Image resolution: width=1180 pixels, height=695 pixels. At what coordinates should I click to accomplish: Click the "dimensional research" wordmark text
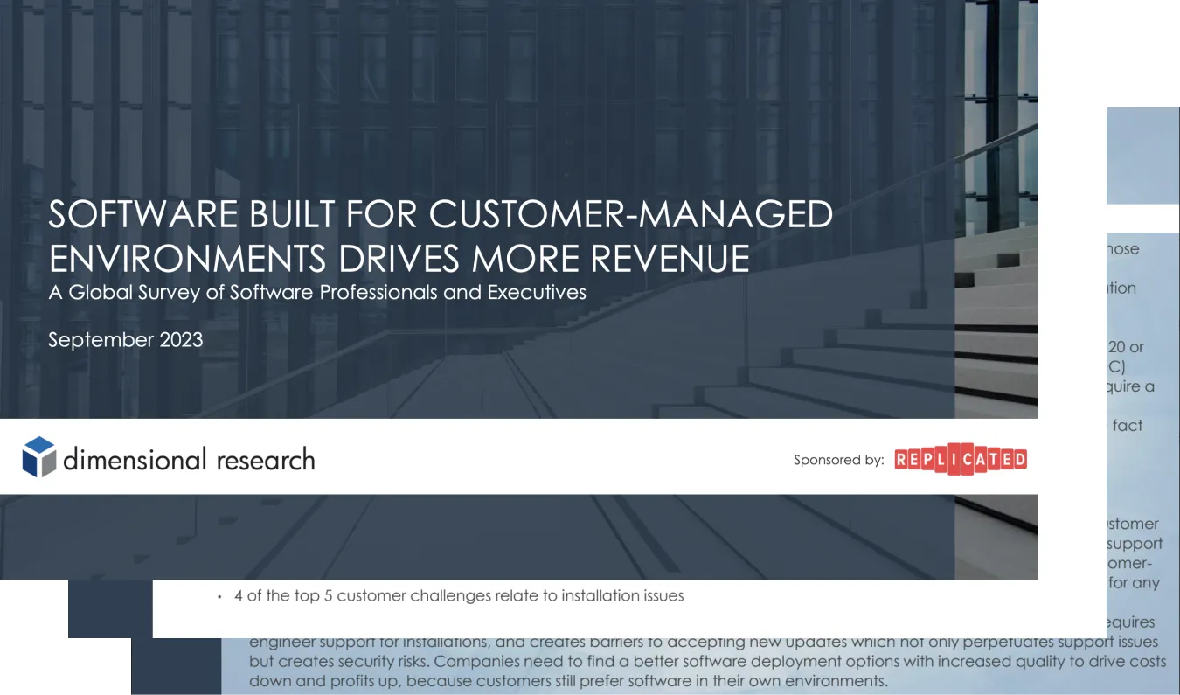pyautogui.click(x=189, y=458)
